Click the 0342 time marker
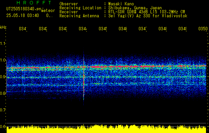Image resolution: width=209 pixels, height=133 pixels. pos(43,29)
